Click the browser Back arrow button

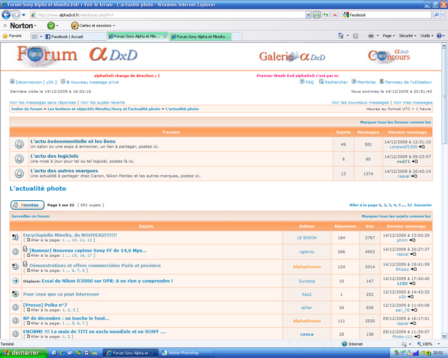pyautogui.click(x=7, y=15)
